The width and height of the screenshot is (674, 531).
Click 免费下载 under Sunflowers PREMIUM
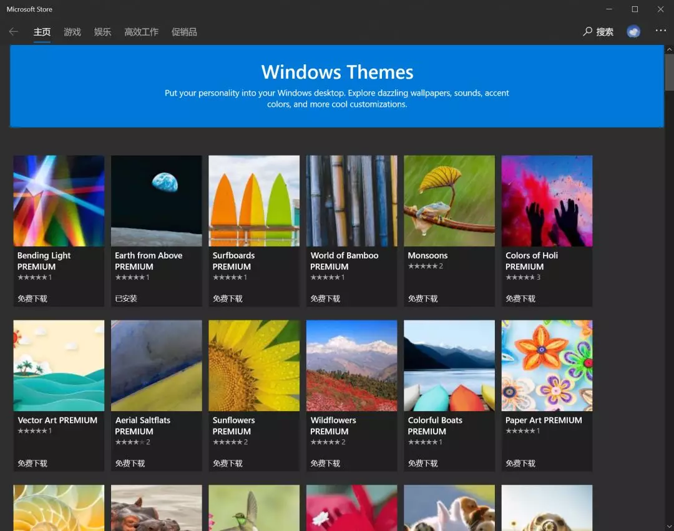click(x=227, y=464)
